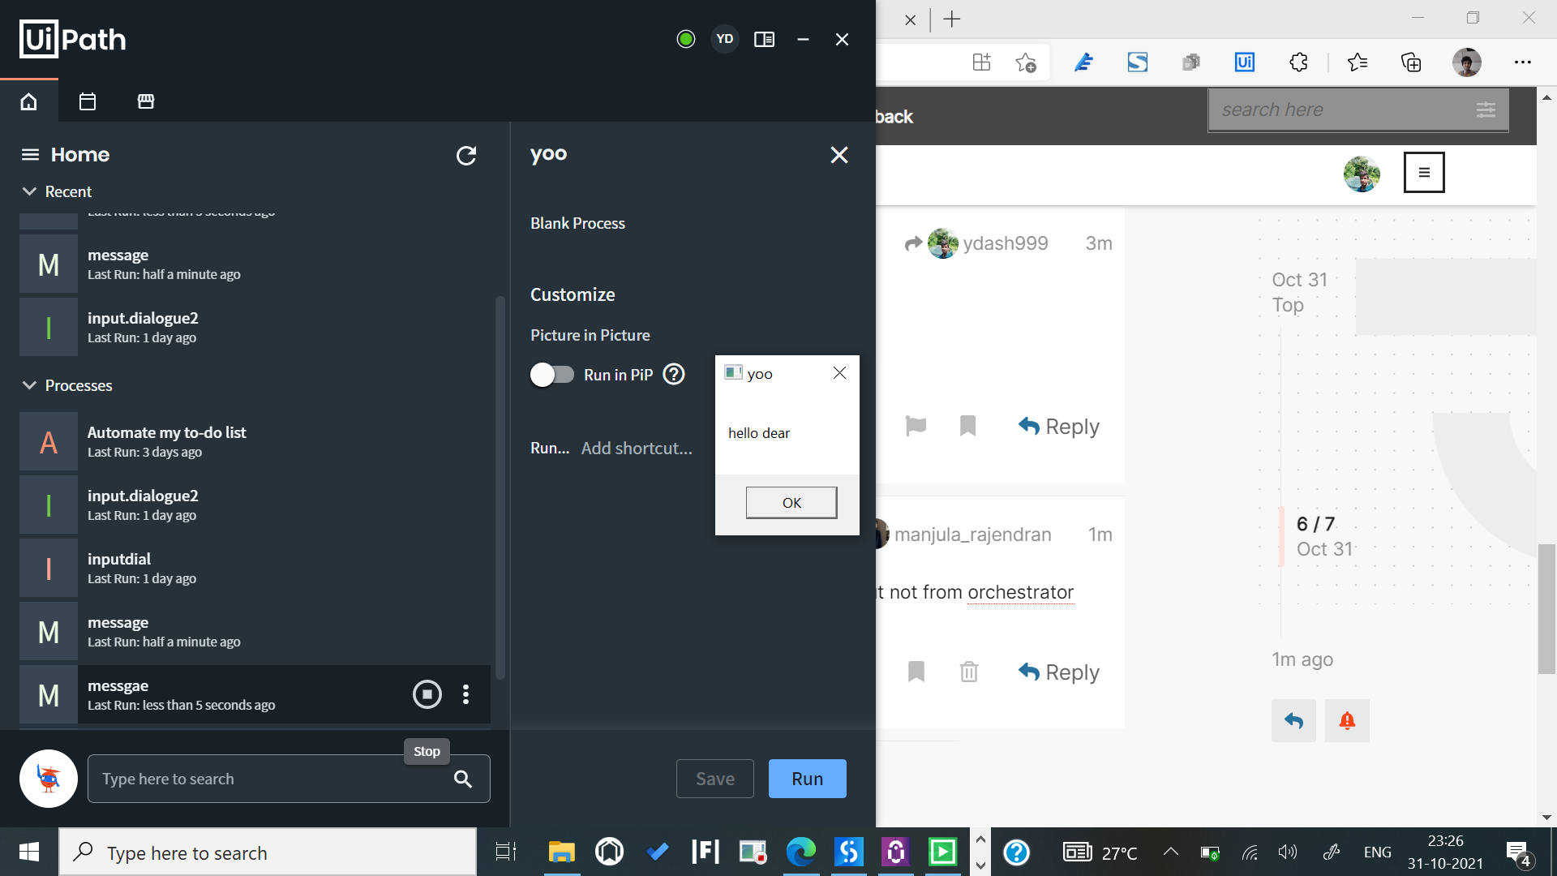The height and width of the screenshot is (876, 1557).
Task: Click the UiPath Assistant robot avatar icon
Action: (49, 779)
